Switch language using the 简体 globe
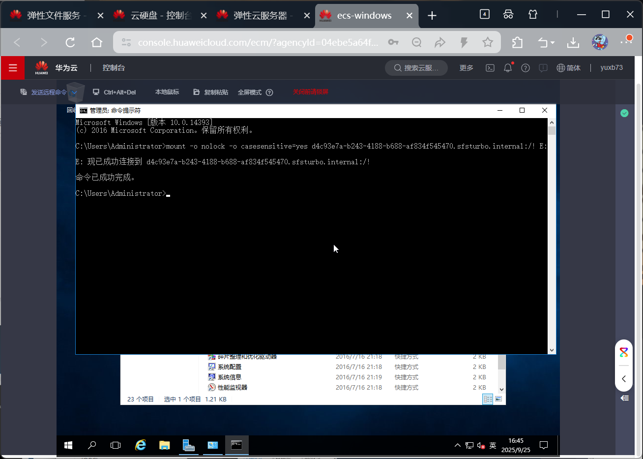 [x=568, y=68]
